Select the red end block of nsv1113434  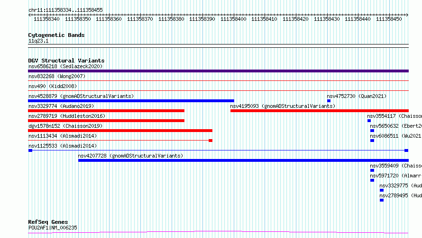211,141
